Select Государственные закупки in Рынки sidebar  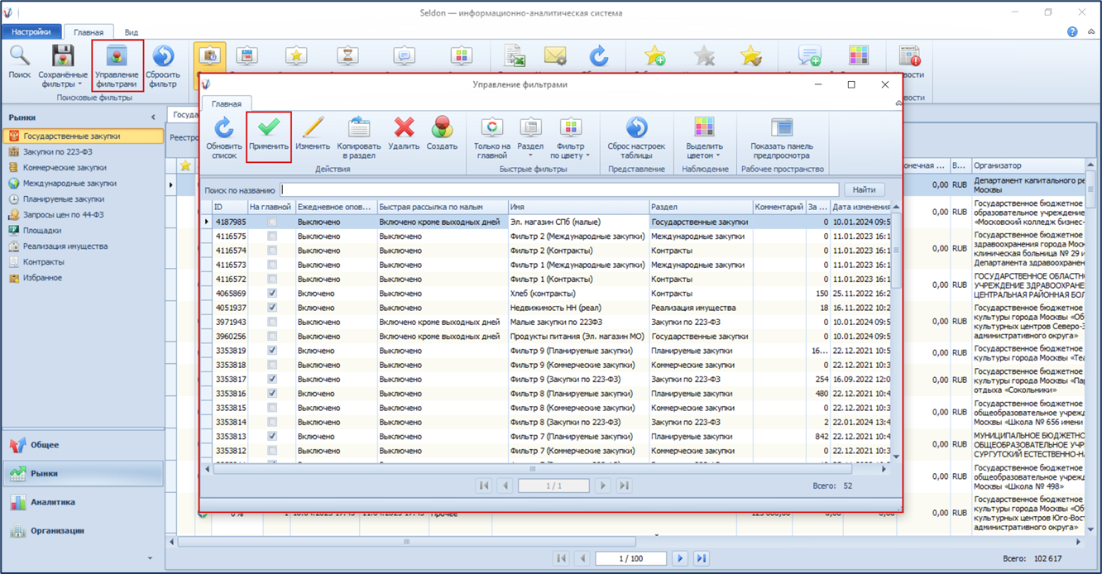[83, 136]
